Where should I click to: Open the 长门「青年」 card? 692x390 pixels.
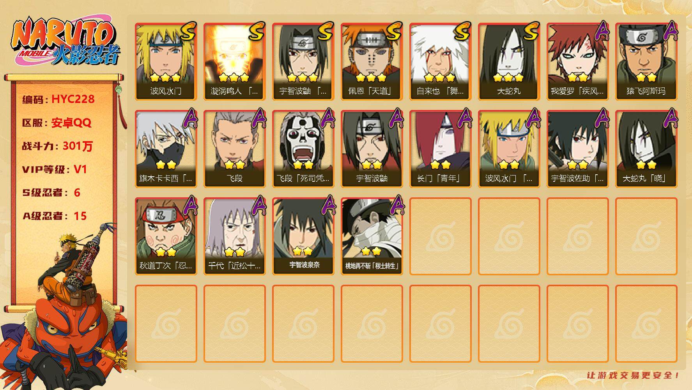pyautogui.click(x=440, y=149)
